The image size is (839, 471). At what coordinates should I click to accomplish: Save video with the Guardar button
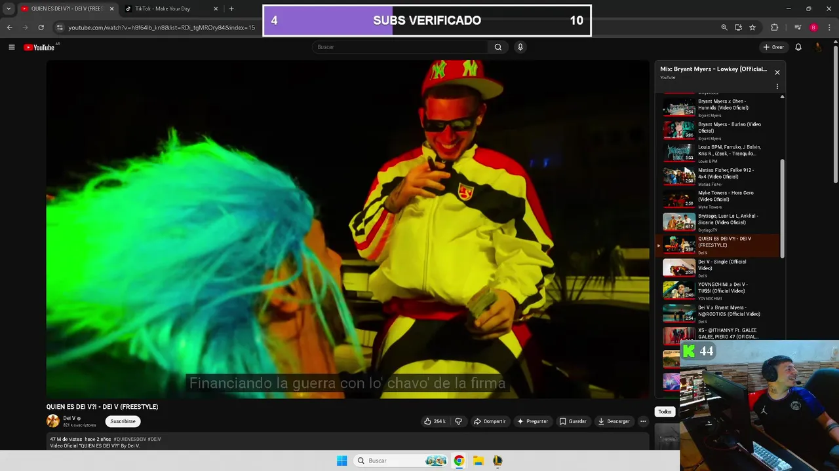(573, 421)
